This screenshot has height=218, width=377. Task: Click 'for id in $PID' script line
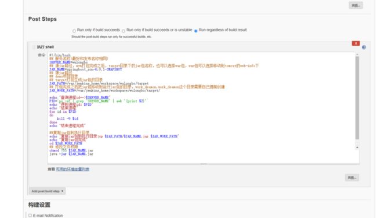tap(63, 112)
